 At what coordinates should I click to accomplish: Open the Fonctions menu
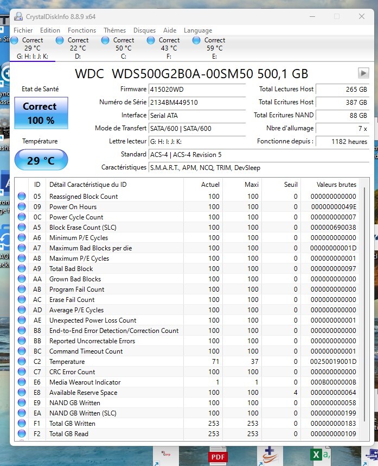pos(81,30)
